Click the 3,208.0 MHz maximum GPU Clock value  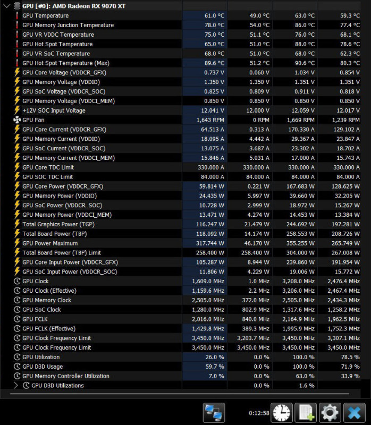pos(298,281)
